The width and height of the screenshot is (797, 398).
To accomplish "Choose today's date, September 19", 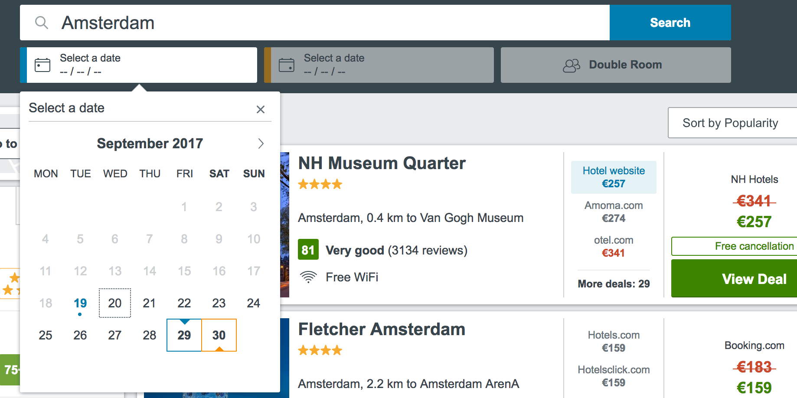I will tap(80, 303).
